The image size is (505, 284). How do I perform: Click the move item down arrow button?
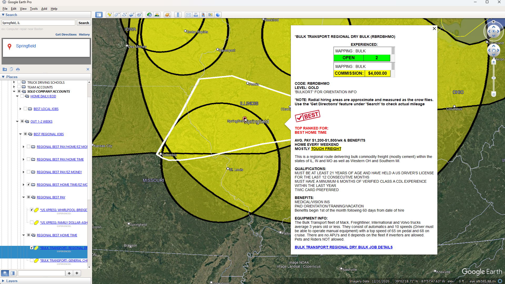pyautogui.click(x=77, y=273)
